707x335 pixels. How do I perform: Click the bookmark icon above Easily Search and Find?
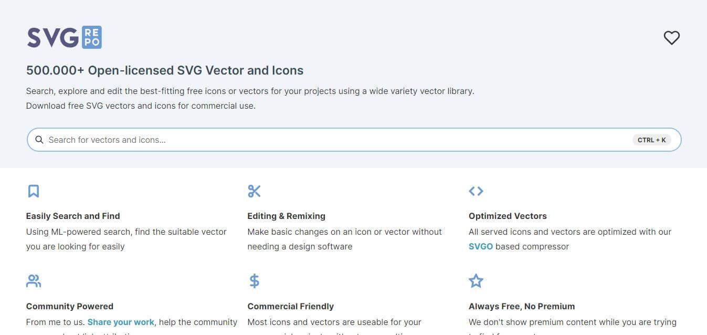(x=33, y=191)
